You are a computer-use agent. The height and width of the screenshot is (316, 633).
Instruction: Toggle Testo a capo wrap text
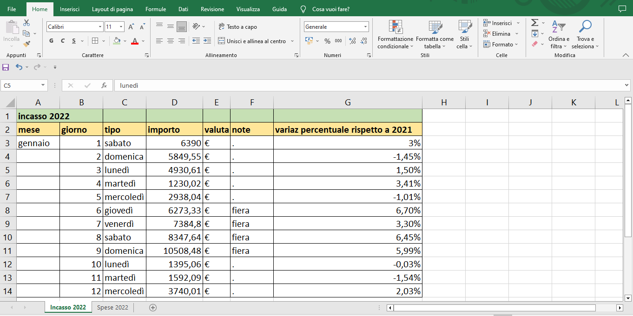click(x=237, y=27)
